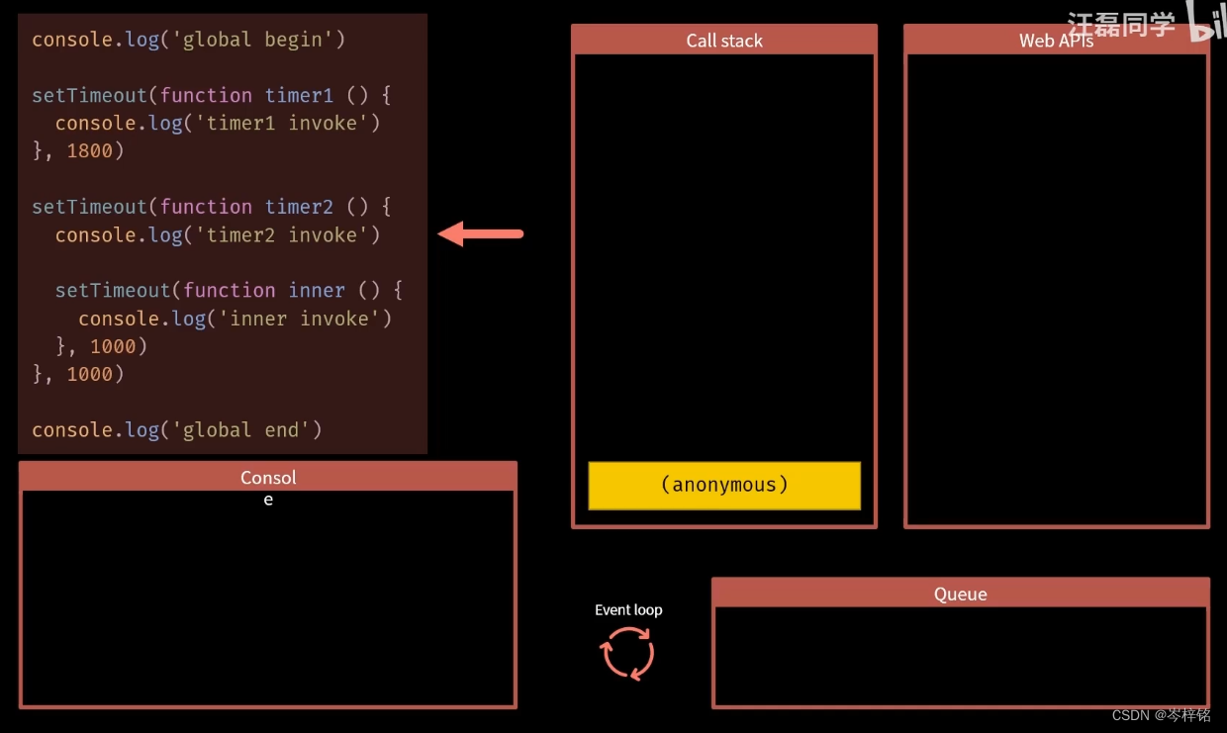Click the setTimeout keyword inside timer2
Image resolution: width=1227 pixels, height=733 pixels.
tap(113, 290)
